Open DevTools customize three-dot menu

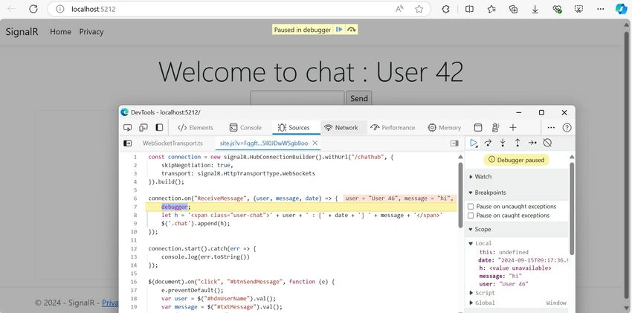(551, 128)
